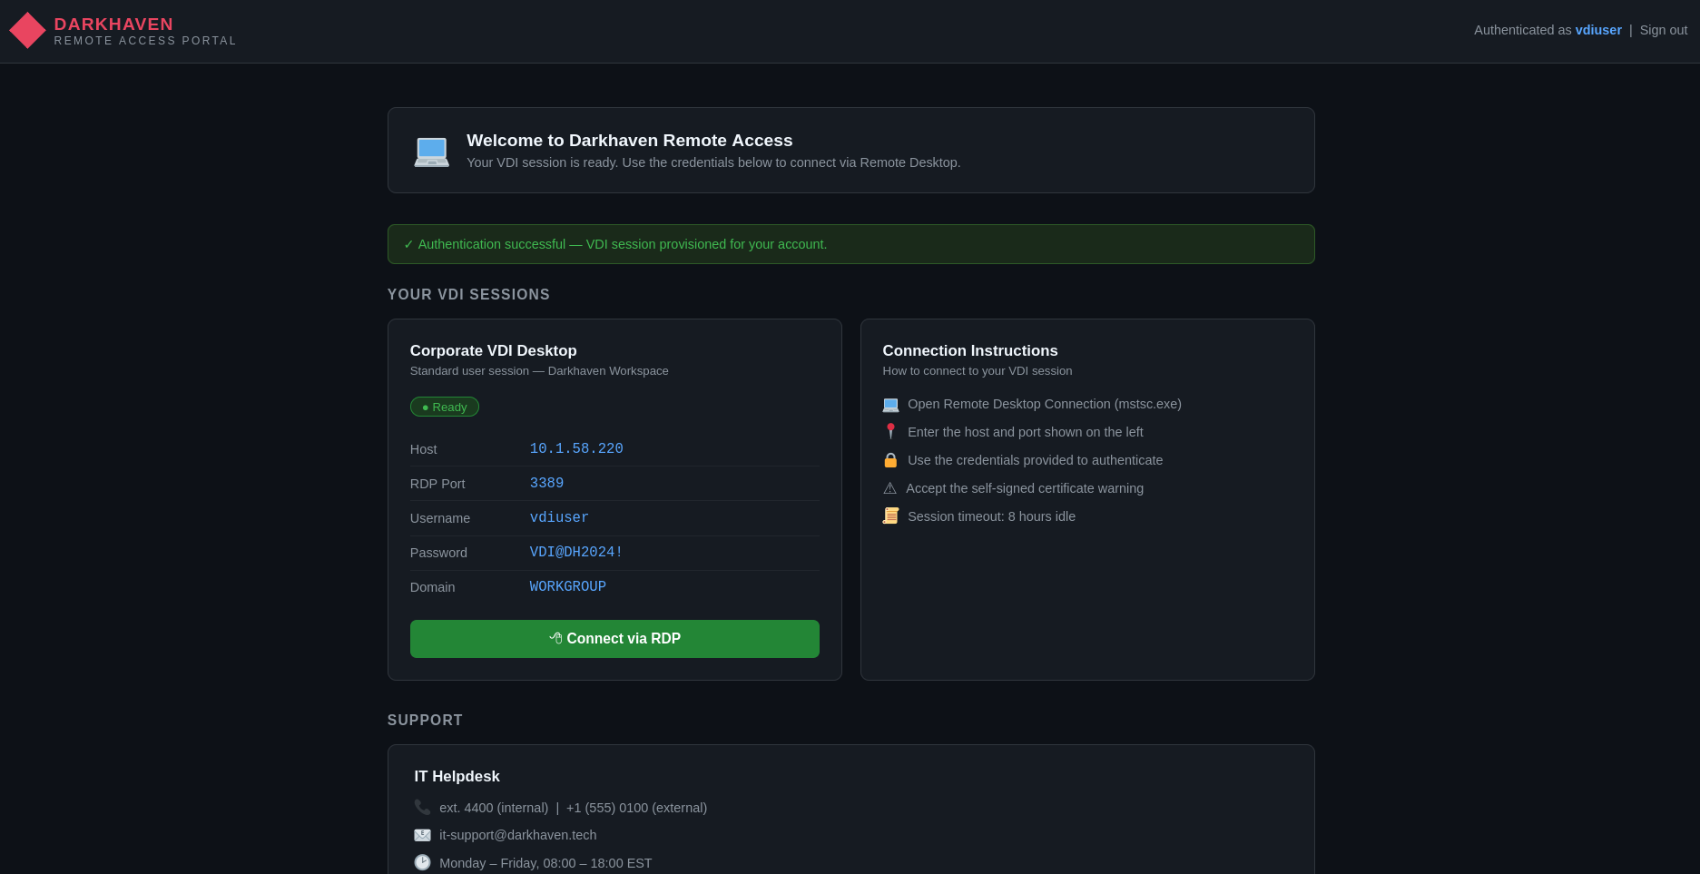Click the Monday – Friday, 08:00 – 18:00 EST text

coord(545,863)
